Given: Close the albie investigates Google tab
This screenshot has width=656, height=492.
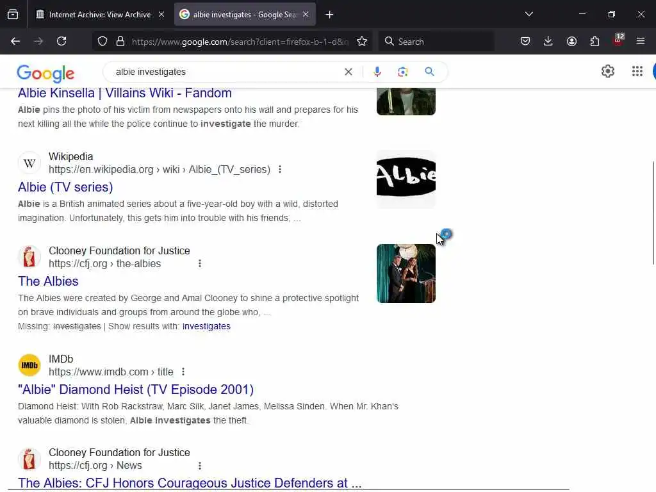Looking at the screenshot, I should 306,15.
